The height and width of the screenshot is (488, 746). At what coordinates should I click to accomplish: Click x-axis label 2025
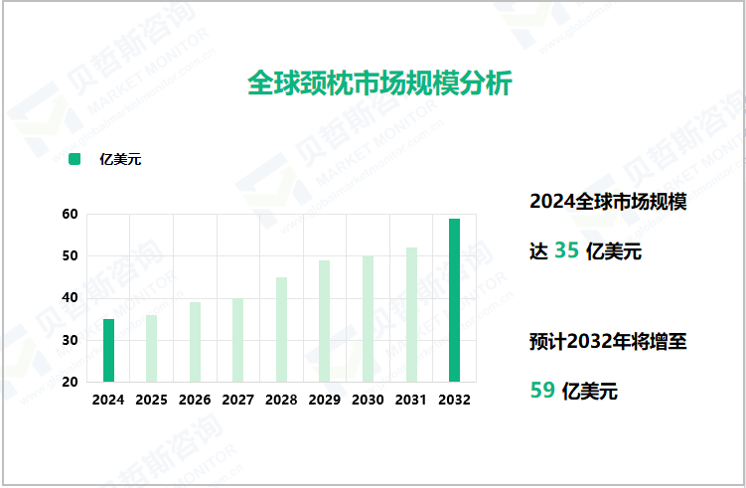152,400
